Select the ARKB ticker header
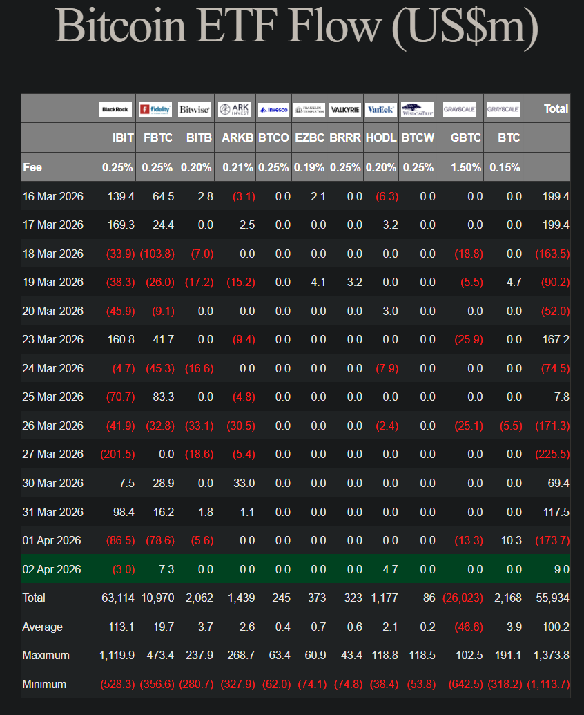The height and width of the screenshot is (715, 584). 237,137
